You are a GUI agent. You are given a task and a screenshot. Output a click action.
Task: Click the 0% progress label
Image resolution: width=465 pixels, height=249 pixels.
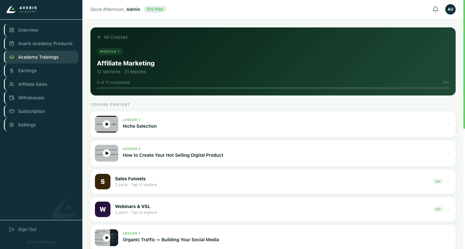click(x=446, y=83)
